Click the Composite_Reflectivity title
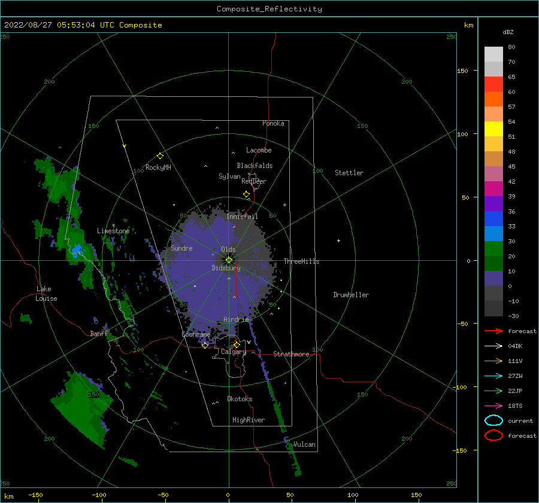Viewport: 539px width, 503px height. coord(269,9)
